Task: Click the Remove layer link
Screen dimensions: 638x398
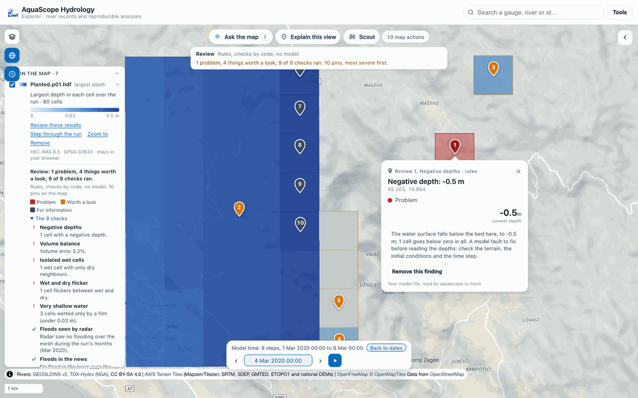Action: click(x=40, y=143)
